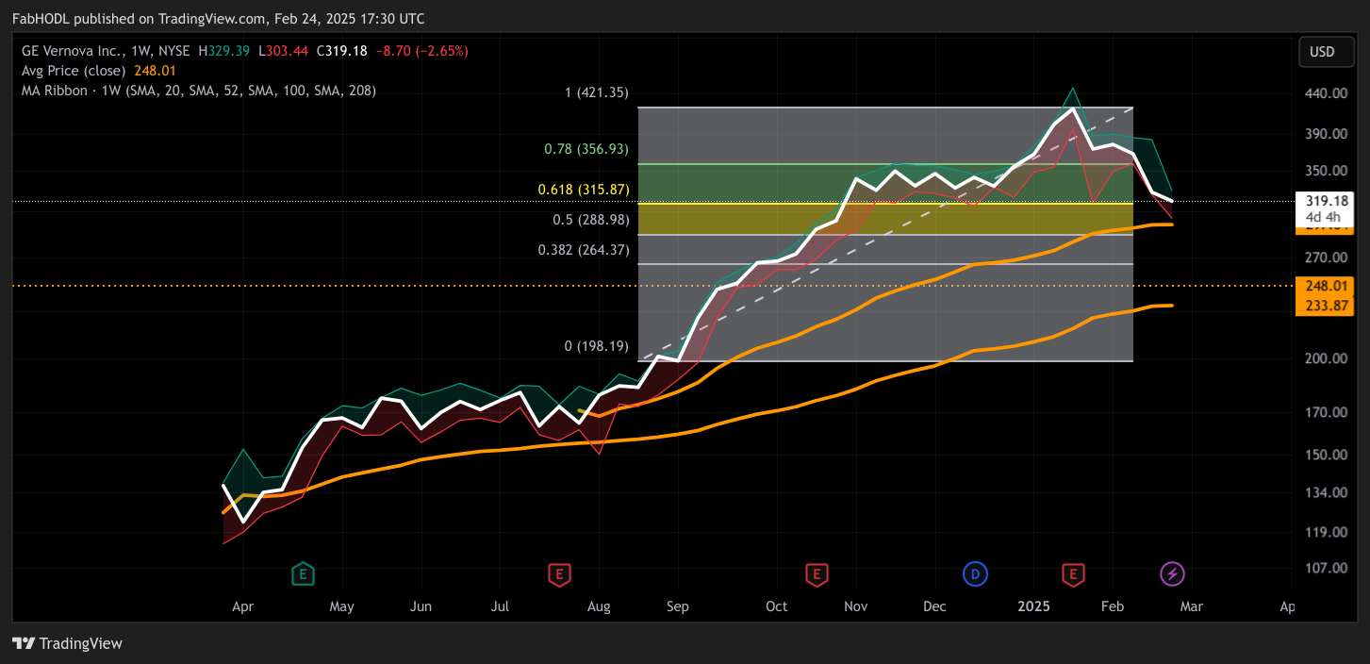The width and height of the screenshot is (1370, 664).
Task: Click the Fibonacci 0.5 (288.98) label
Action: click(589, 219)
